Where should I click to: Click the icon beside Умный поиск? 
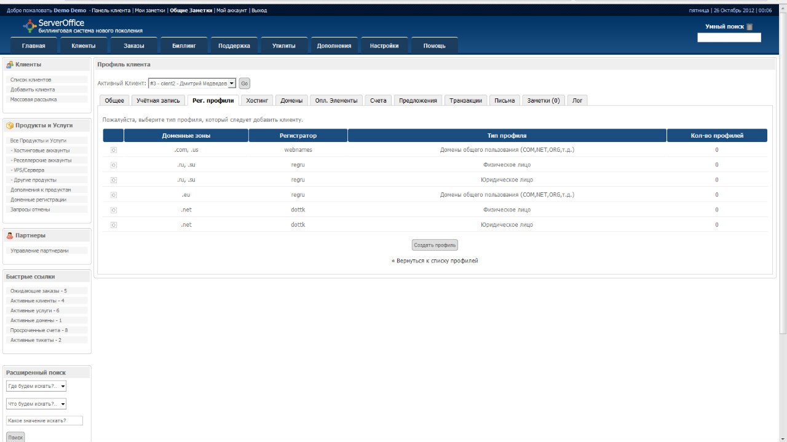[749, 27]
